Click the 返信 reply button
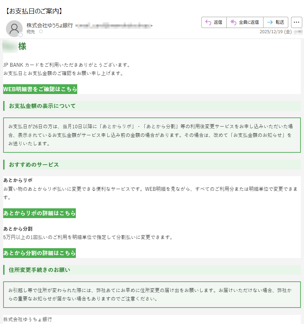Viewport: 304px width, 324px height. coord(214,22)
